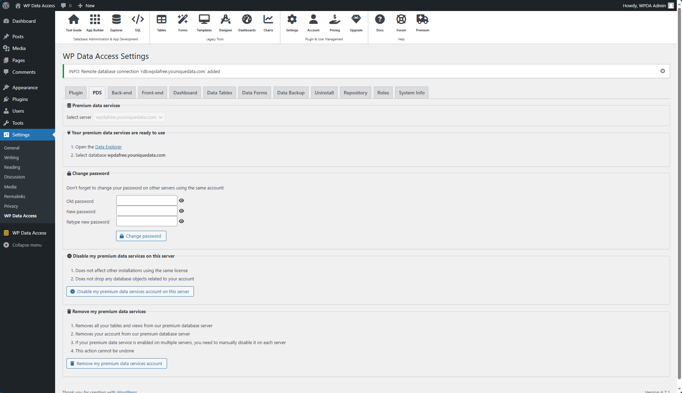The image size is (682, 393).
Task: Open the Select server dropdown
Action: (129, 117)
